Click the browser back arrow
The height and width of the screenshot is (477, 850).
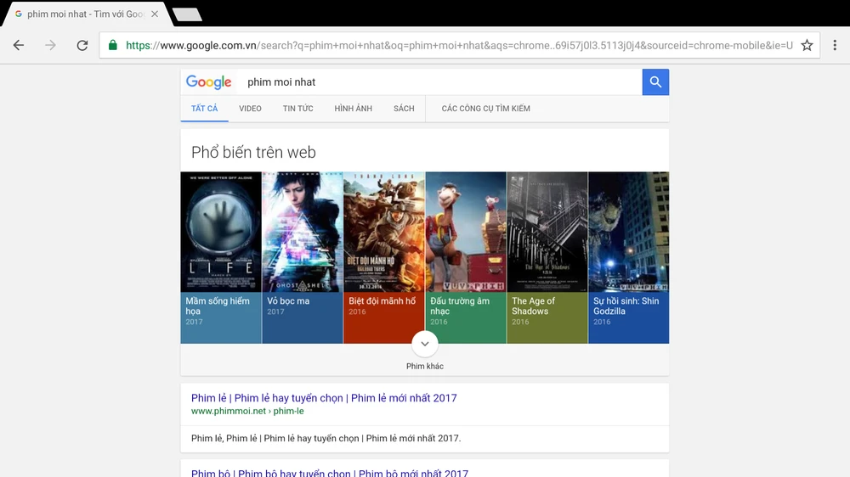19,46
